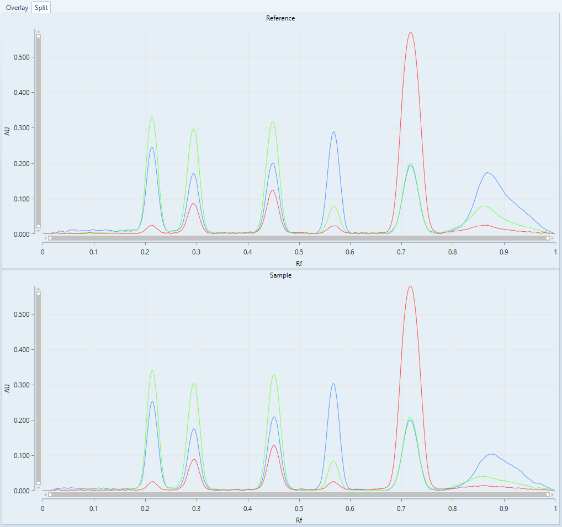This screenshot has width=562, height=527.
Task: Click the left arrow on Reference chart's Rf scrollbar
Action: pyautogui.click(x=45, y=238)
